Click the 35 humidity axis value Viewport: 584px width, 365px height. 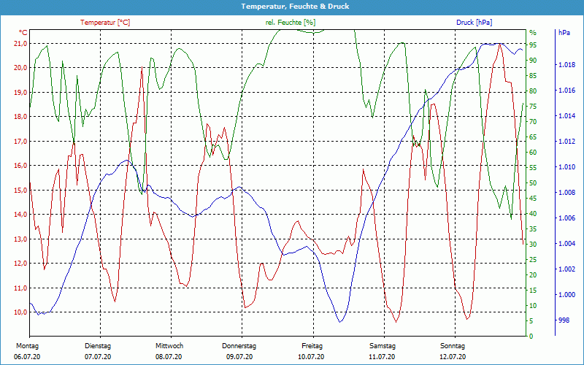[533, 229]
